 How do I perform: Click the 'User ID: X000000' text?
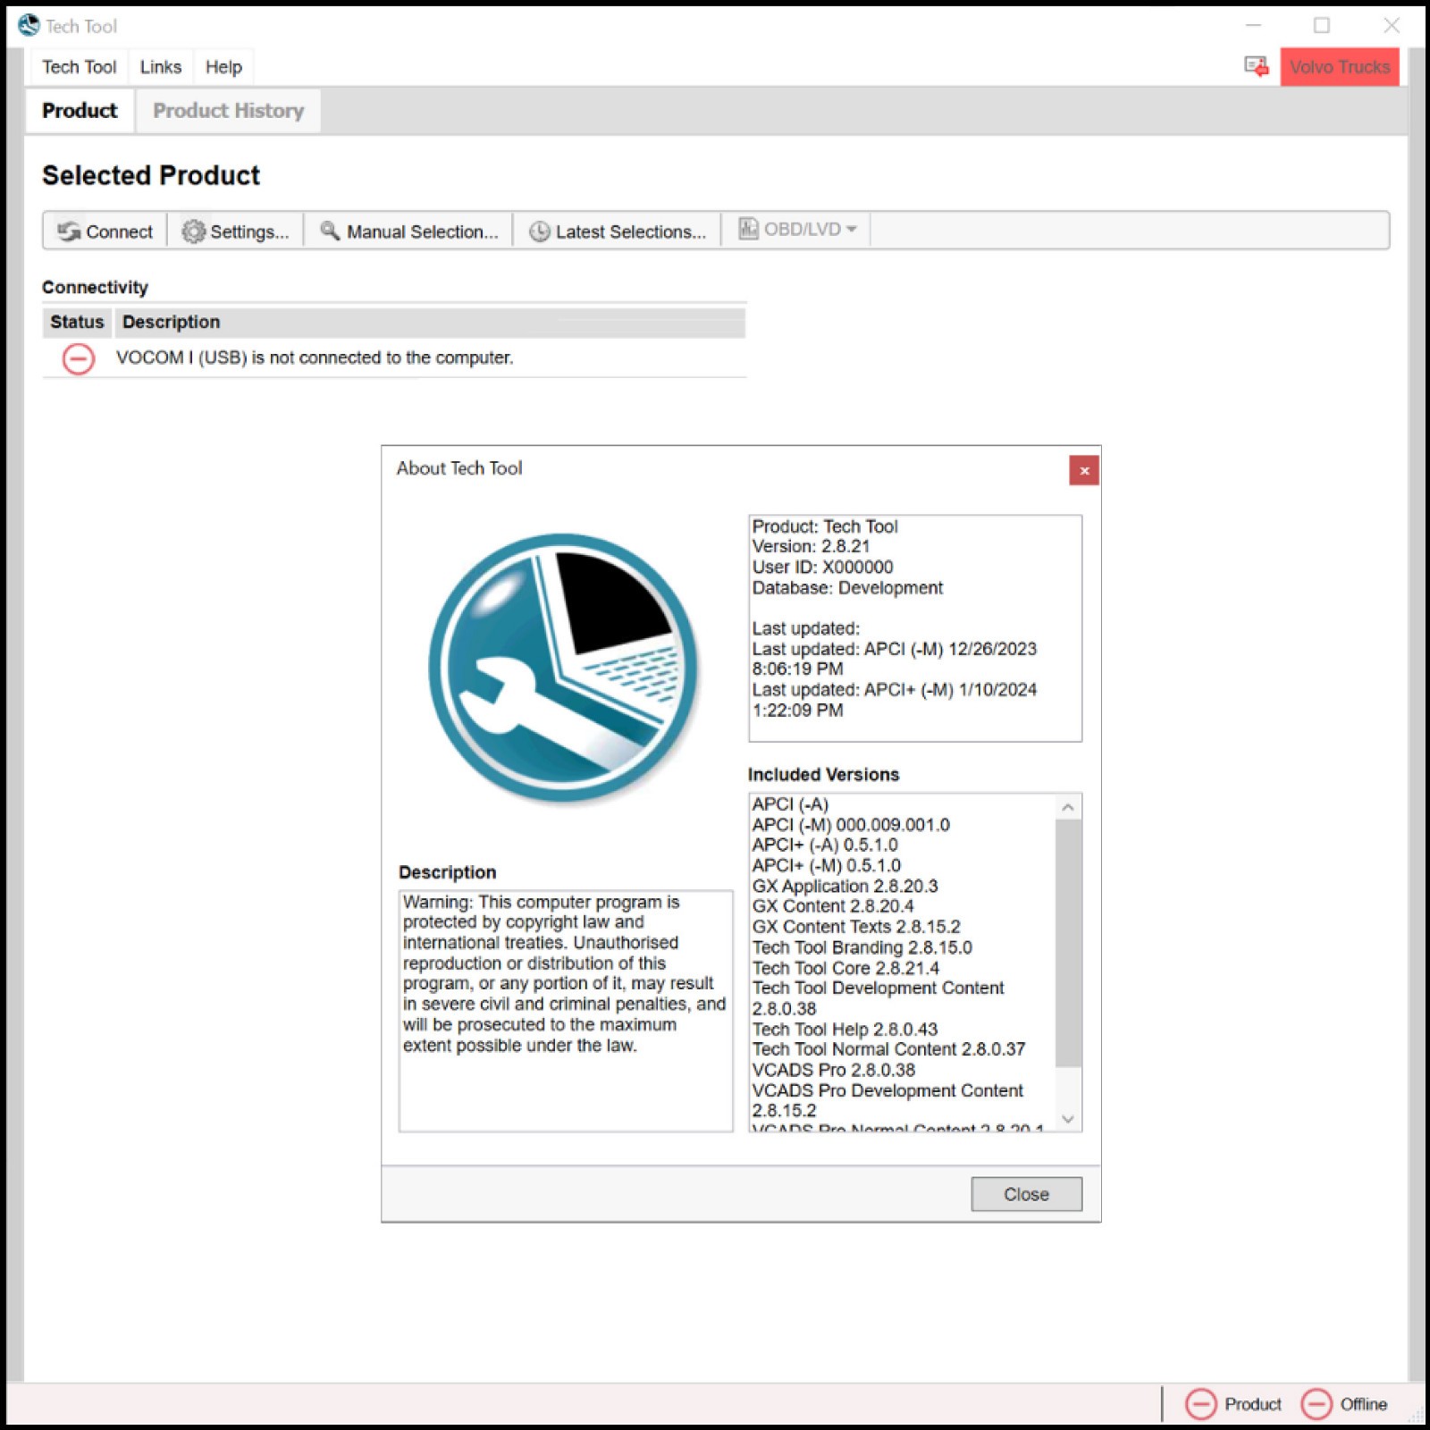coord(822,567)
